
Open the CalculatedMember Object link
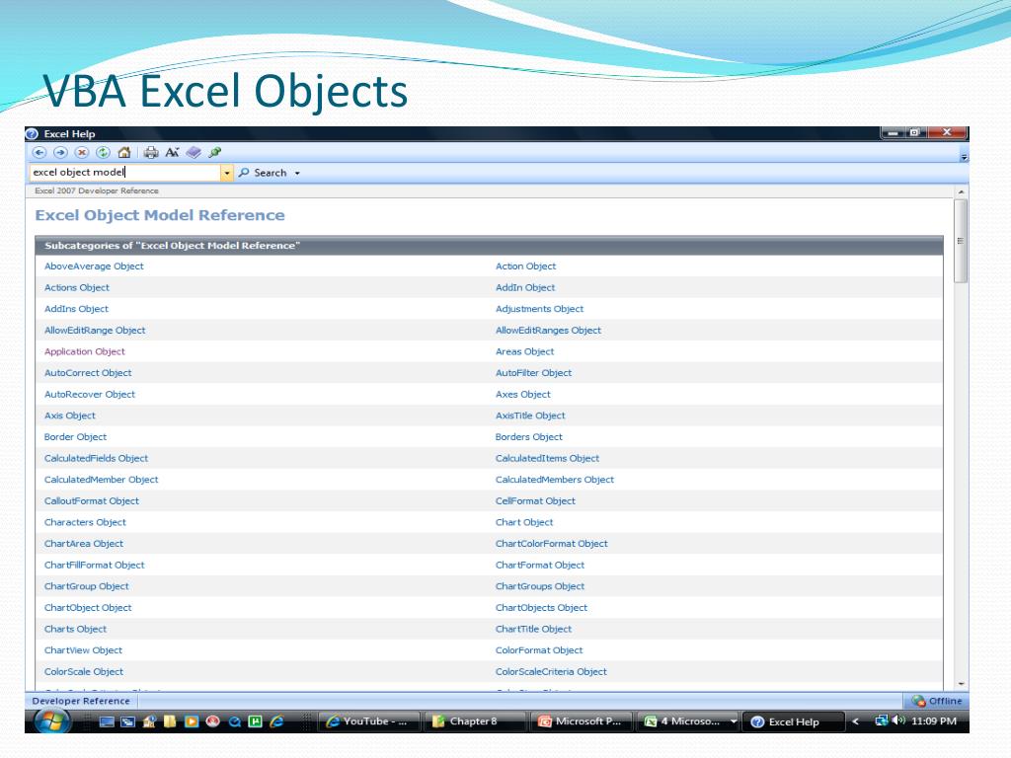(x=102, y=480)
